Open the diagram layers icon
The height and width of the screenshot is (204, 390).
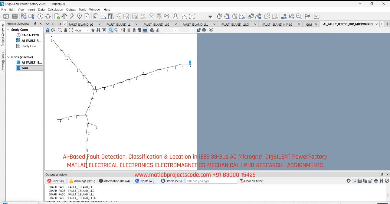point(134,30)
